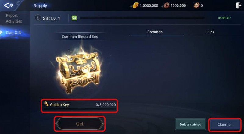244x134 pixels.
Task: Click the Get button
Action: 80,124
